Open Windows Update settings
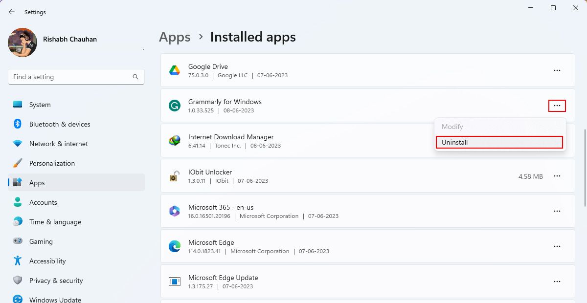This screenshot has height=303, width=587. 19,299
